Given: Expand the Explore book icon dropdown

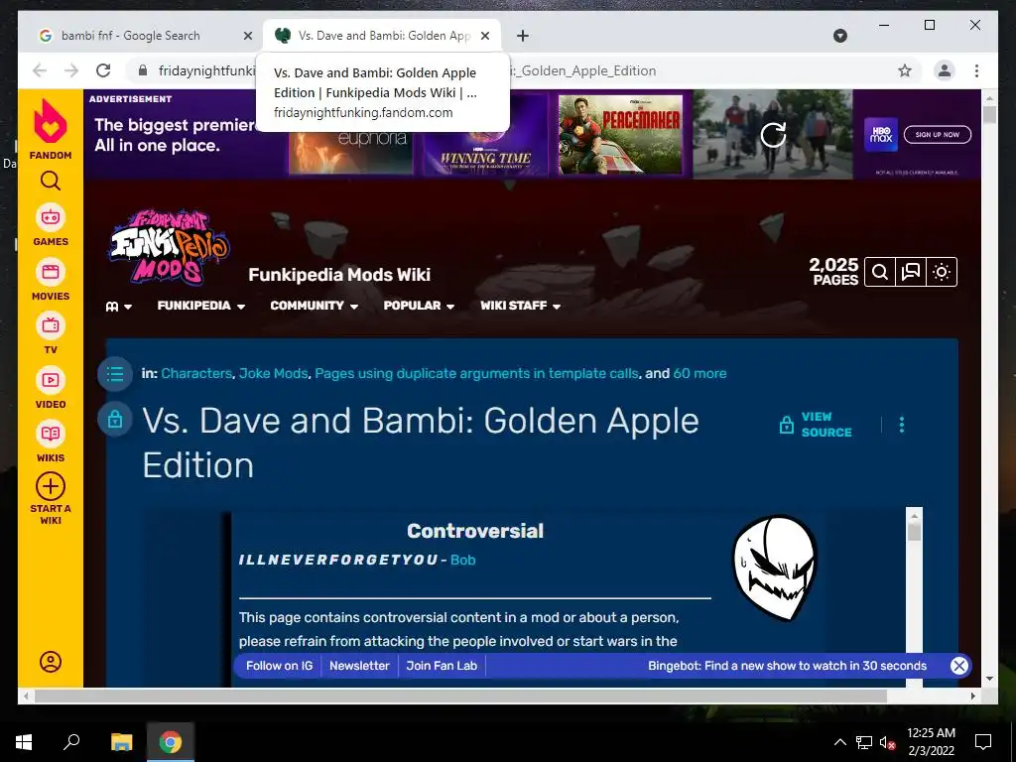Looking at the screenshot, I should pyautogui.click(x=119, y=307).
